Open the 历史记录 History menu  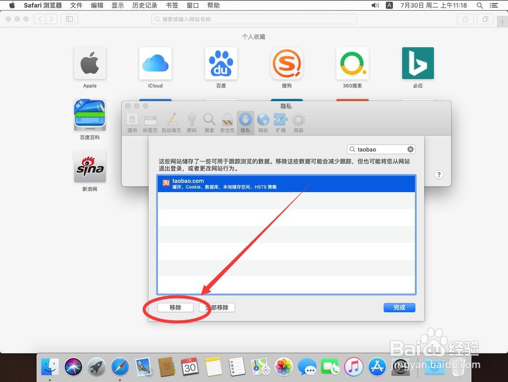tap(145, 5)
